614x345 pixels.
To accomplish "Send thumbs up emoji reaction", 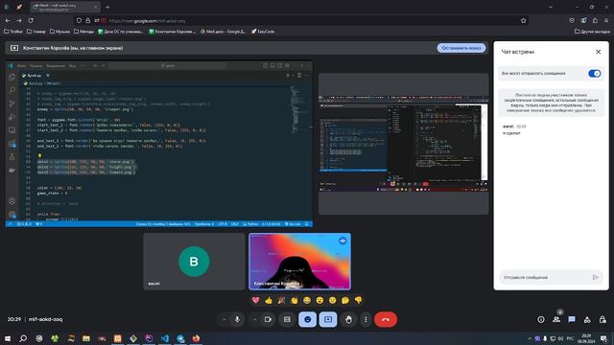I will [x=269, y=300].
